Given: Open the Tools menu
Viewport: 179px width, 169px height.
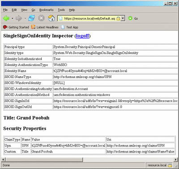Looking at the screenshot, I should (61, 10).
